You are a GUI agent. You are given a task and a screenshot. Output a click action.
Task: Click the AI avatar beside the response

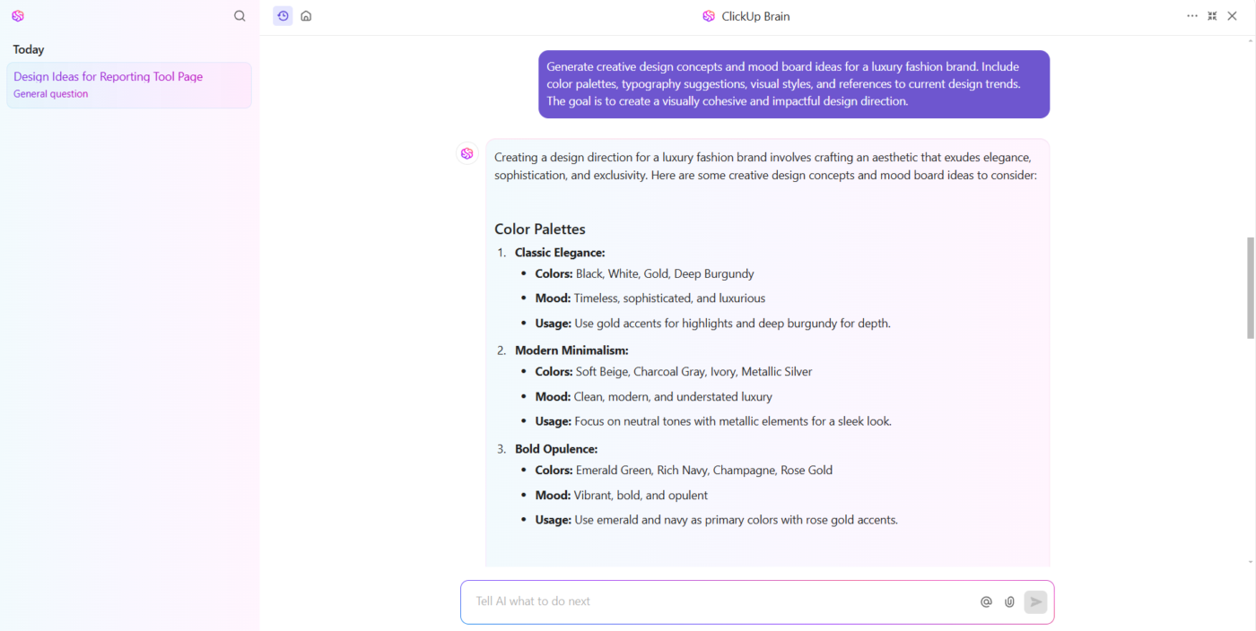click(467, 154)
